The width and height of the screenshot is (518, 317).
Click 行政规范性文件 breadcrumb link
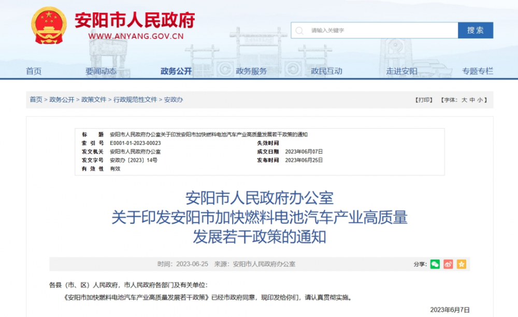pyautogui.click(x=135, y=100)
